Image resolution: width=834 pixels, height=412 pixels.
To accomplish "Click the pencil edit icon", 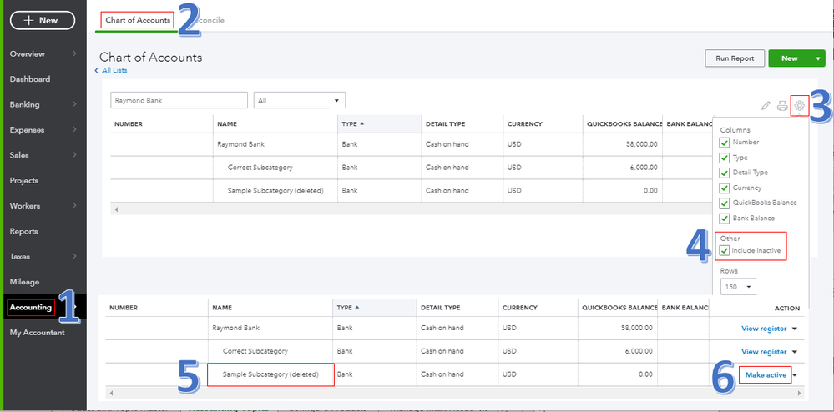I will point(766,106).
